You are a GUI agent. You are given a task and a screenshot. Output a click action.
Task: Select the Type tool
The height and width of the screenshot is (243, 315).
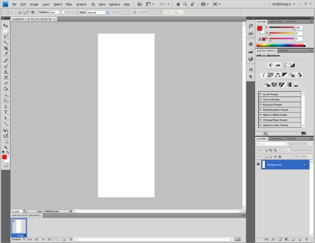6,113
